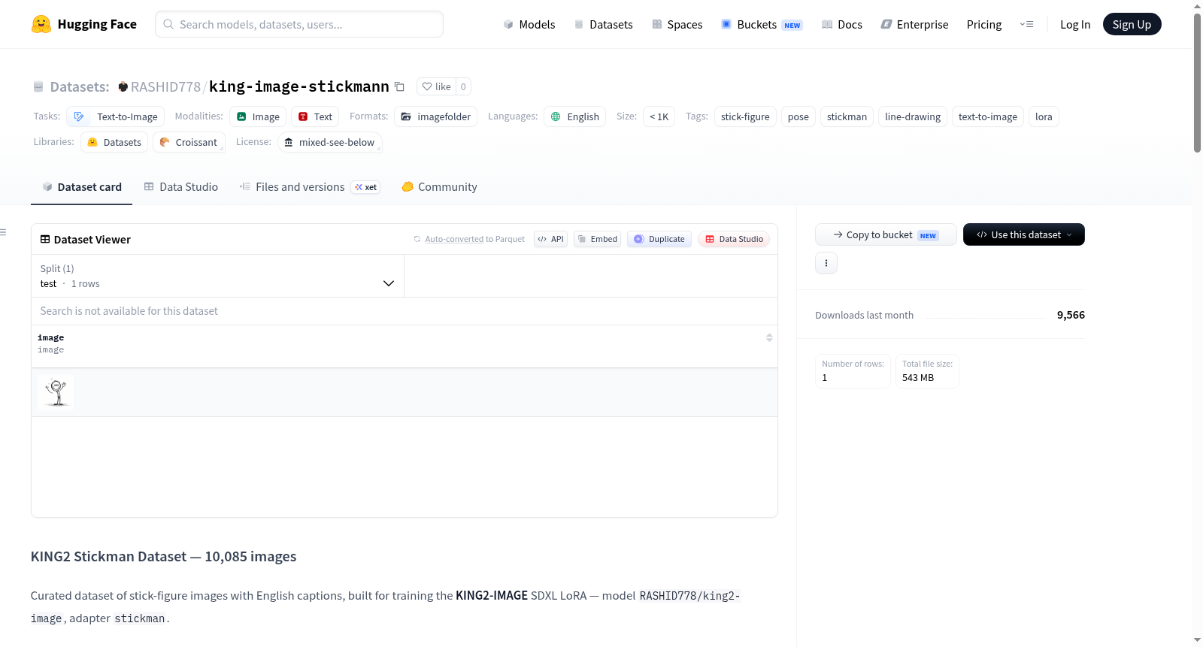Click the <1K size tag
Viewport: 1203px width, 647px height.
pyautogui.click(x=659, y=116)
